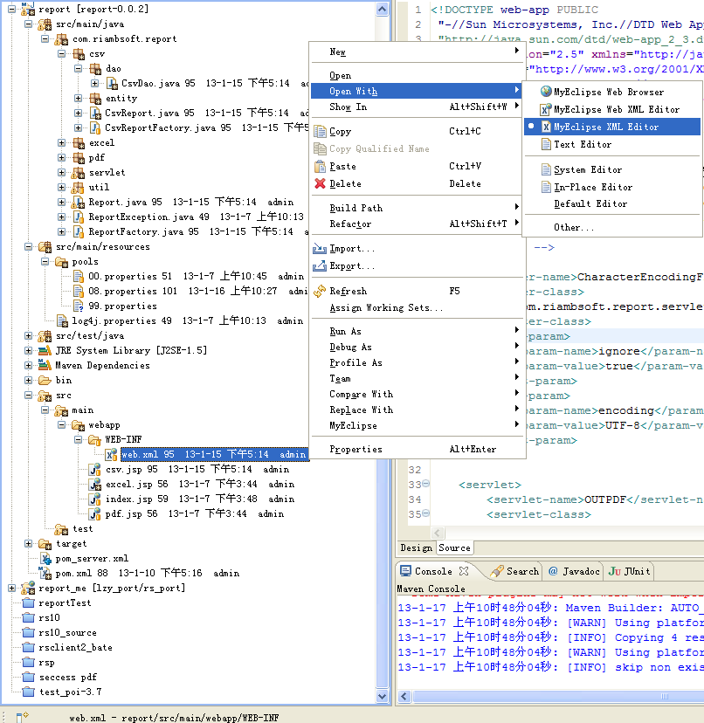Expand the excel package

coord(61,142)
